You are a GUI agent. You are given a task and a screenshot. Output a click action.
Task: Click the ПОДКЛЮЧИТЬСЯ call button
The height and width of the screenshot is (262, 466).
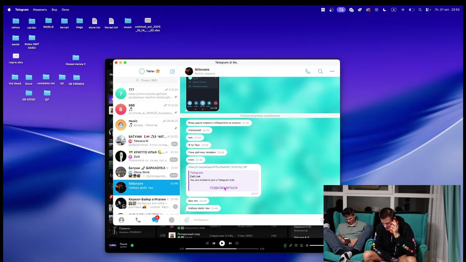[224, 188]
